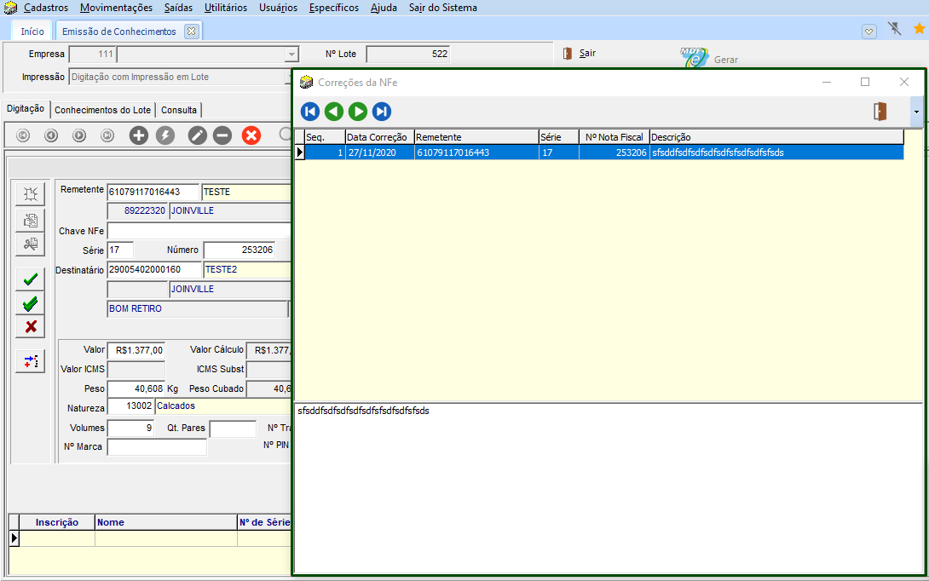Go to previous record in Correções da NFe
929x581 pixels.
tap(334, 112)
